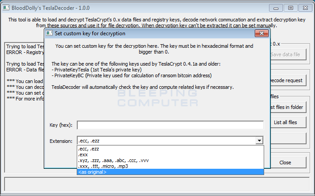Click the 'Key (hex):' label

point(61,125)
